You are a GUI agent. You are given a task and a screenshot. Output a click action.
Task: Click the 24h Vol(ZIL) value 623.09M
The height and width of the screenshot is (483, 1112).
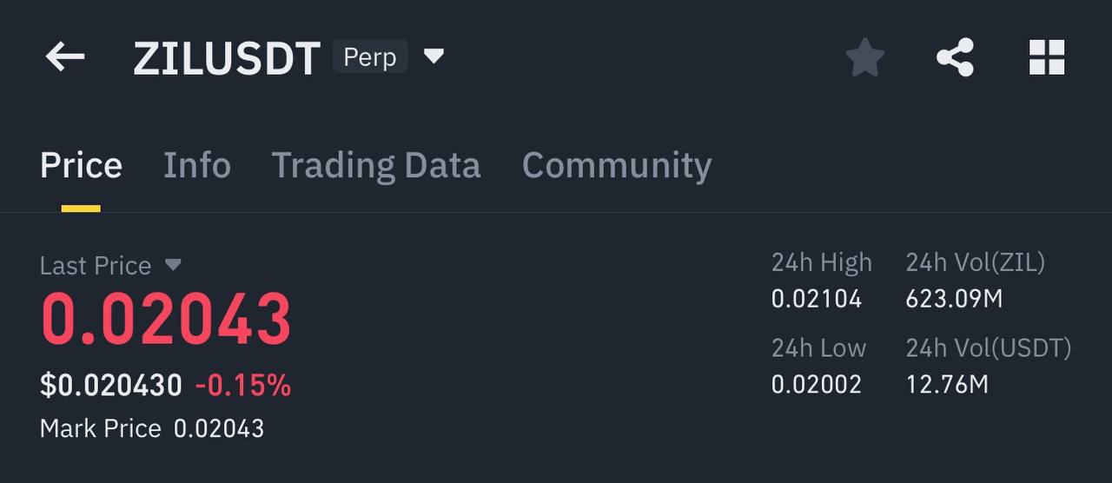954,300
